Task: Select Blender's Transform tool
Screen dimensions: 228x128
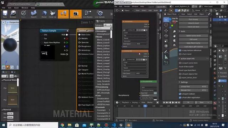Action: point(166,46)
